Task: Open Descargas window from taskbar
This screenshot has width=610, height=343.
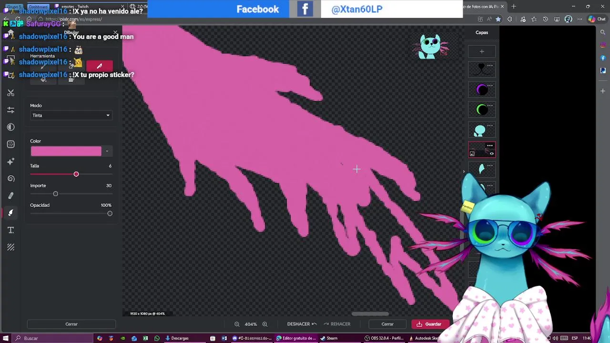Action: [177, 338]
